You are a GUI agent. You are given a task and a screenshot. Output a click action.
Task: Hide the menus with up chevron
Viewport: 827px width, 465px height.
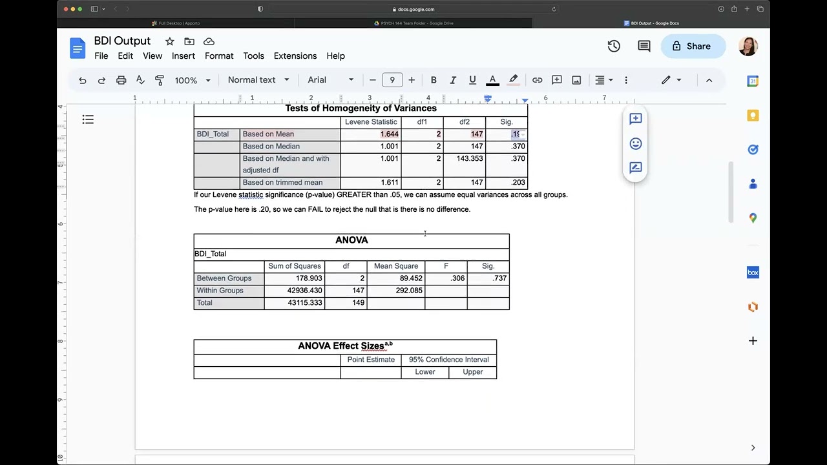click(709, 80)
